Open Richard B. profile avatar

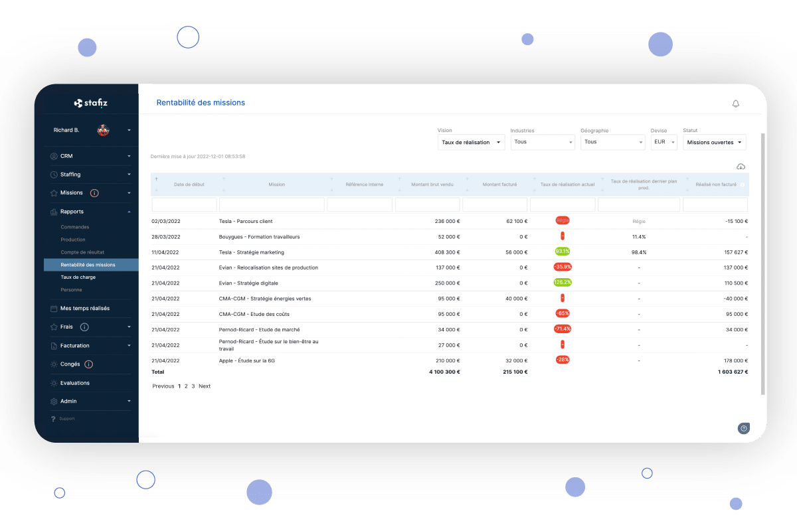103,130
